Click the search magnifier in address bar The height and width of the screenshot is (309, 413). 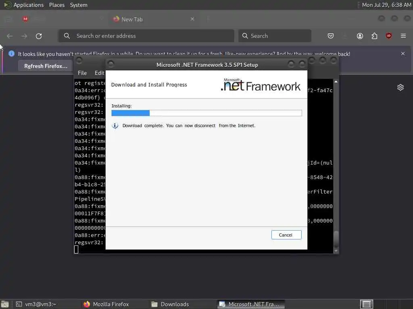(x=67, y=36)
